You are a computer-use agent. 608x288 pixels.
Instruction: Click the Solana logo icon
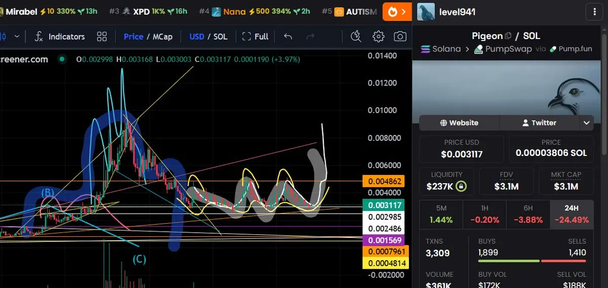(x=425, y=49)
